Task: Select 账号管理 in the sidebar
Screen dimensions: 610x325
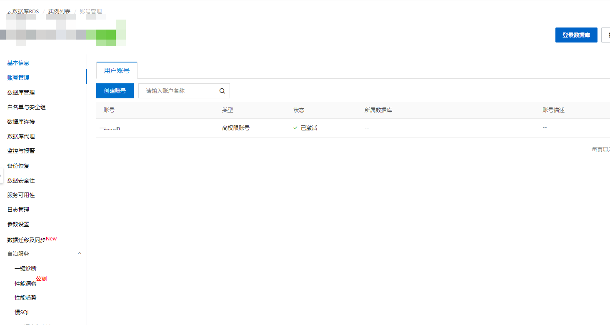Action: pyautogui.click(x=18, y=77)
